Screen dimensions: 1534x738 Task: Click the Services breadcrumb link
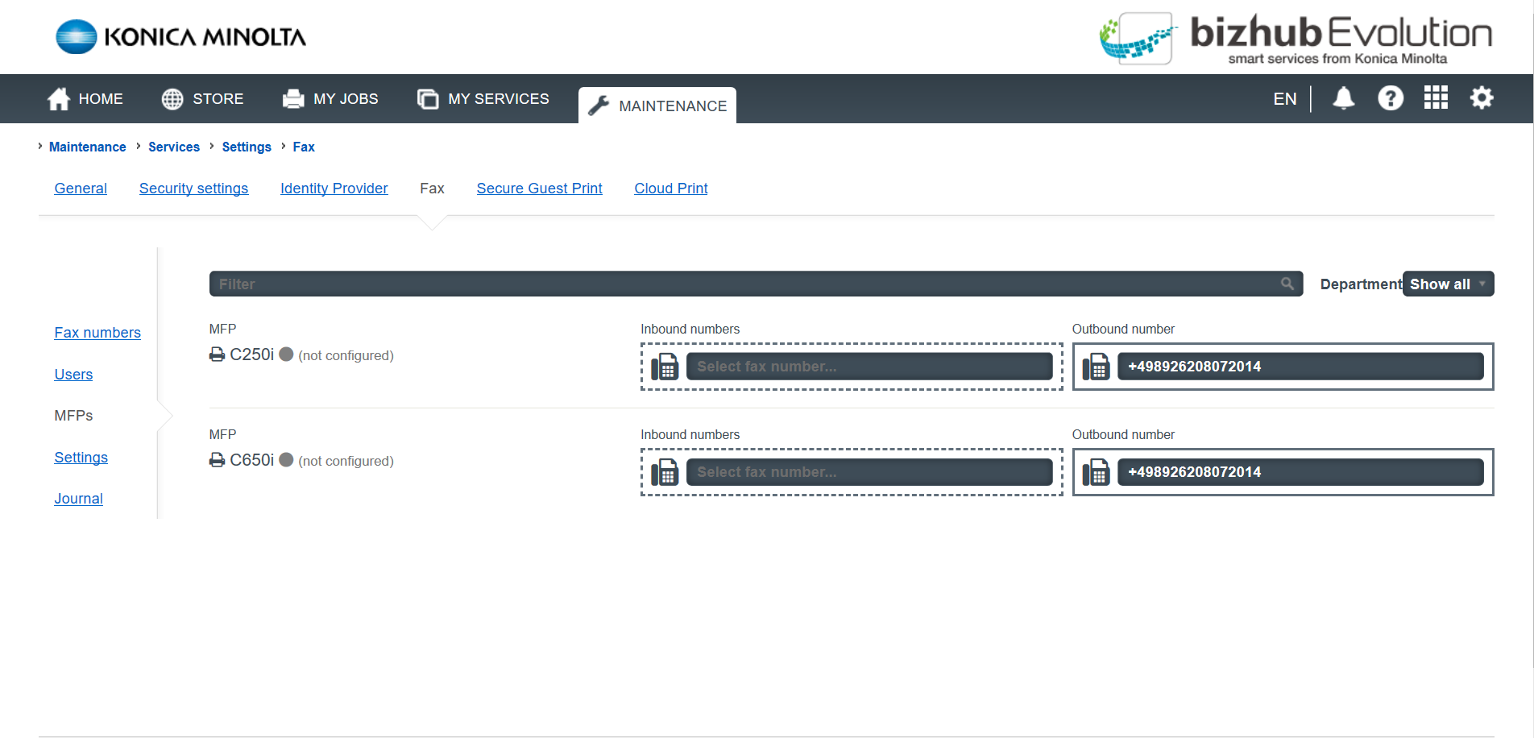point(174,147)
